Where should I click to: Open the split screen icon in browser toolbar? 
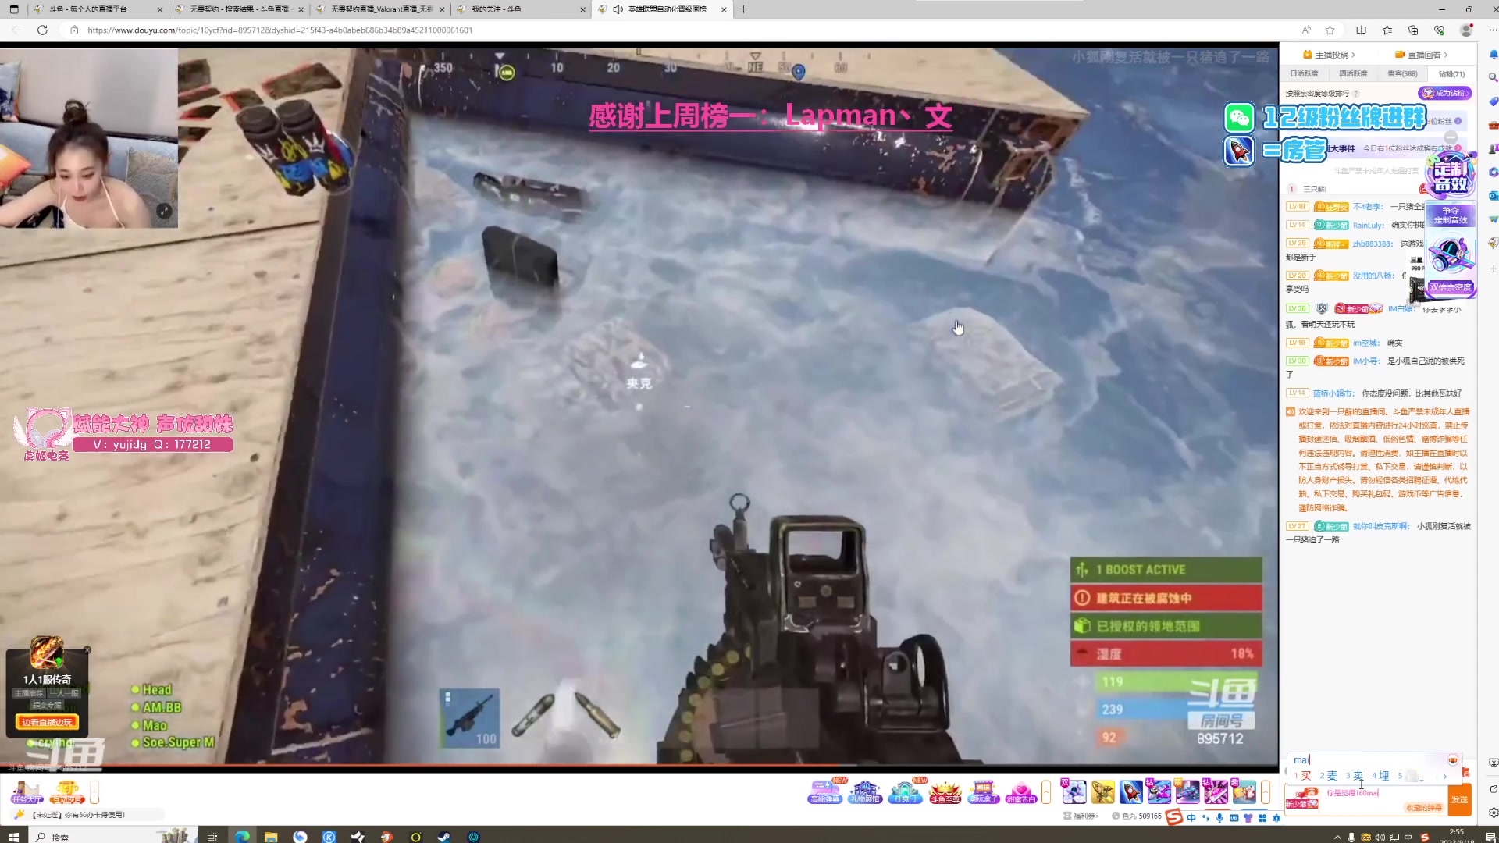coord(1361,30)
